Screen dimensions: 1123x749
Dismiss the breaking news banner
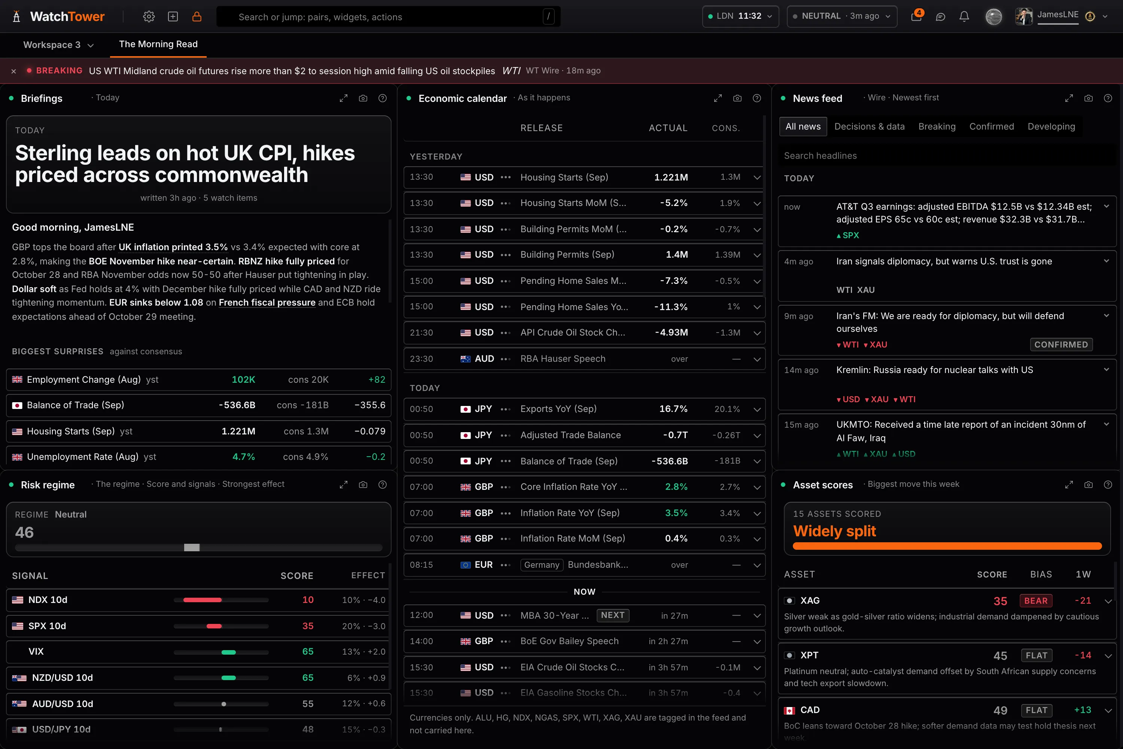pyautogui.click(x=14, y=71)
